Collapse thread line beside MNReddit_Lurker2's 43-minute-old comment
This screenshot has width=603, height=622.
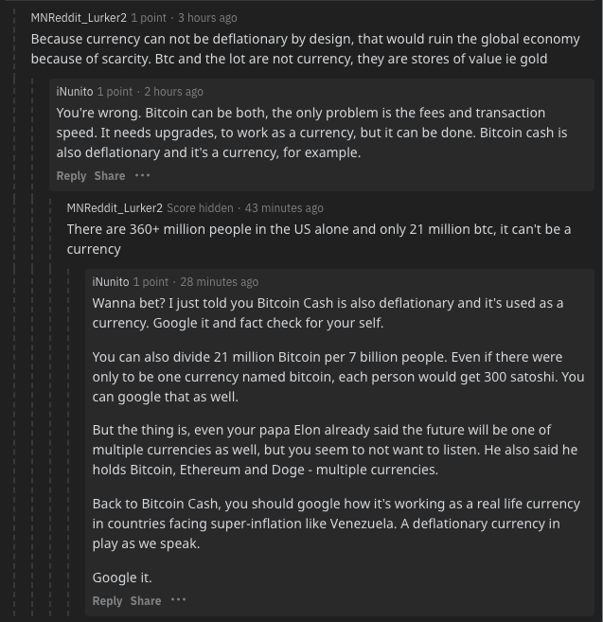(50, 407)
